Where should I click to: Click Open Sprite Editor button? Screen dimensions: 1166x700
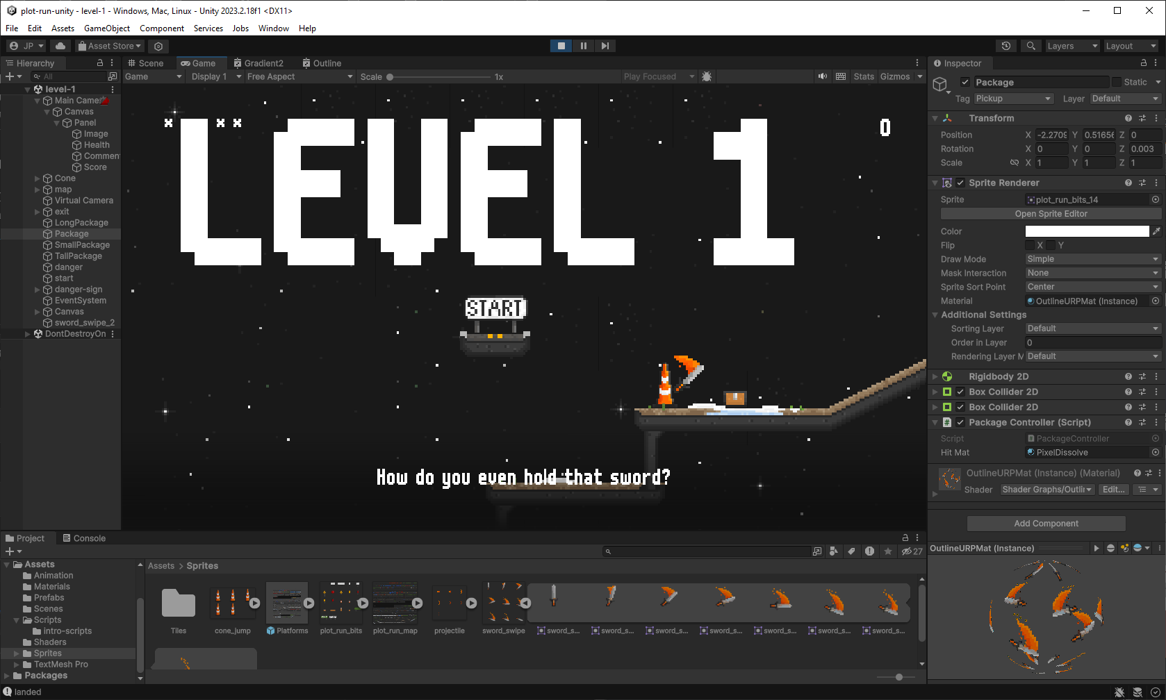coord(1051,214)
